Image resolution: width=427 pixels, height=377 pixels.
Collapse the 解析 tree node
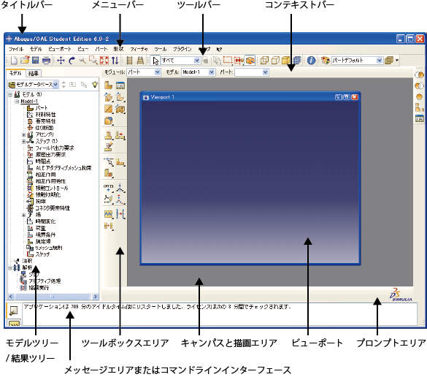[10, 268]
